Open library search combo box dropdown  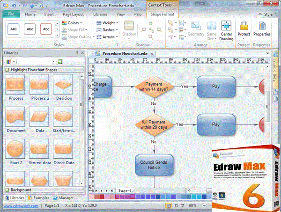pyautogui.click(x=53, y=62)
